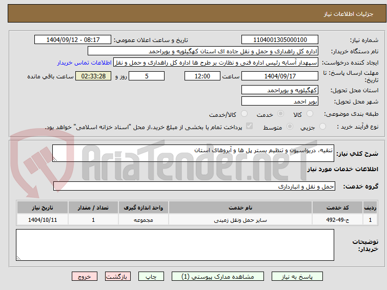Screen dimensions: 387x290
Task: Click the خروج exit button
Action: pyautogui.click(x=85, y=277)
